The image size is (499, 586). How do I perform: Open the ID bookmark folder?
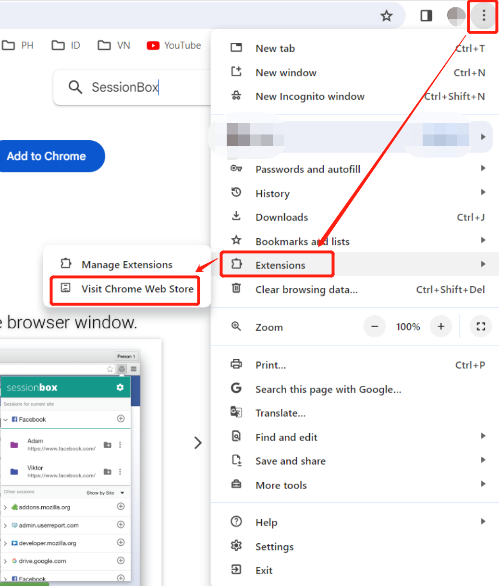[66, 45]
